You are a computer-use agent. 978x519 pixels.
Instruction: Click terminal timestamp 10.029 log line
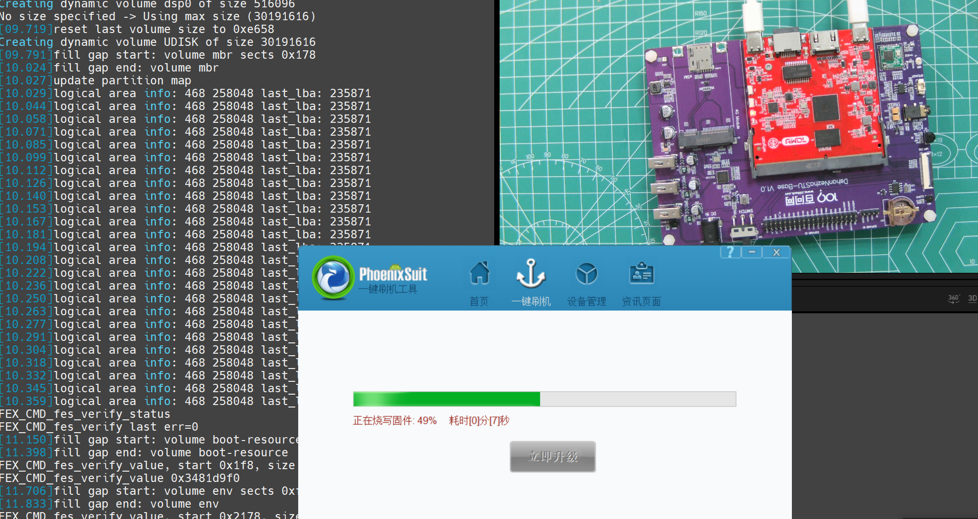click(185, 93)
